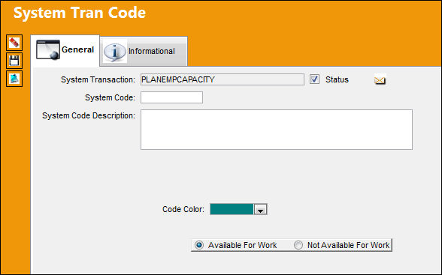Image resolution: width=442 pixels, height=275 pixels.
Task: Click into System Code Description text area
Action: tap(277, 130)
